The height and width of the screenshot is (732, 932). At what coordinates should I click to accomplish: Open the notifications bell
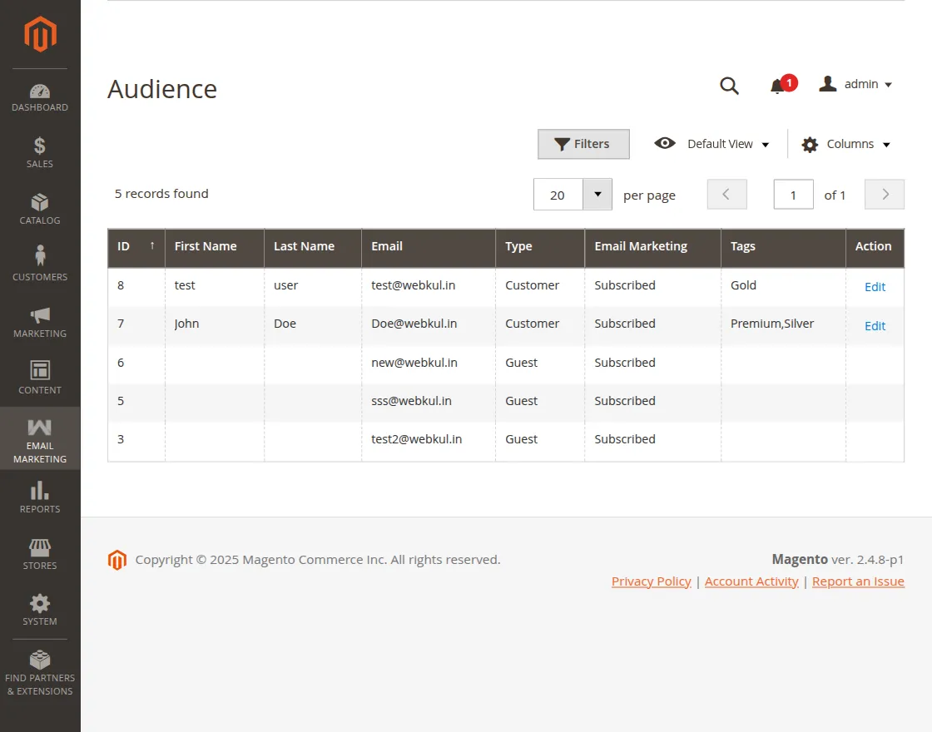(x=778, y=86)
